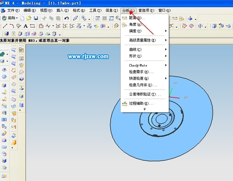Expand the 曲线(C) submenu
Screen dimensions: 233x181
point(144,49)
